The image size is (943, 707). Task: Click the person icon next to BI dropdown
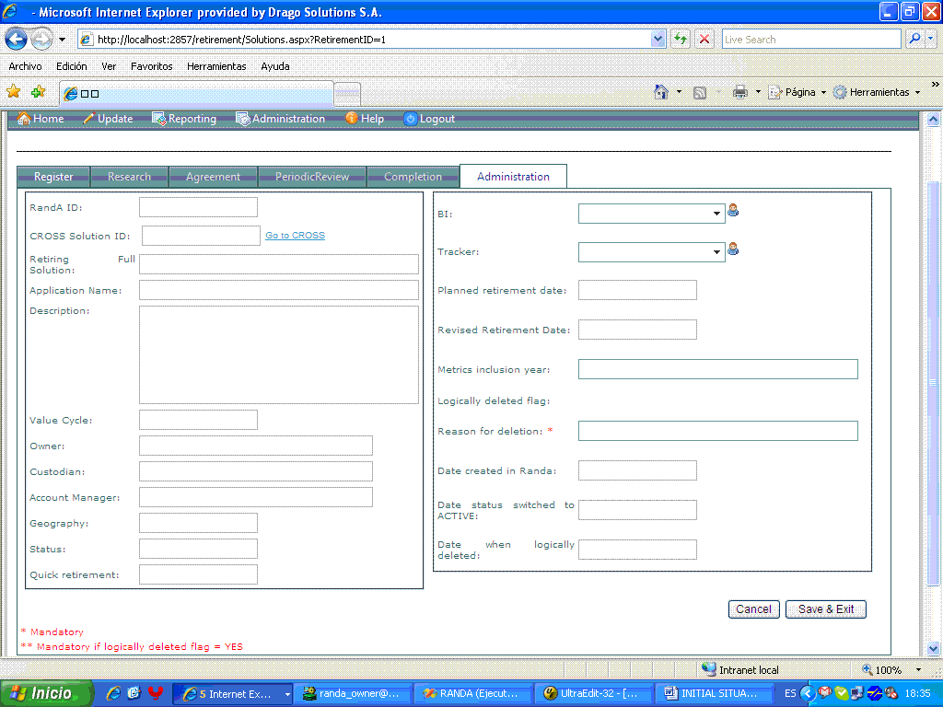point(733,211)
